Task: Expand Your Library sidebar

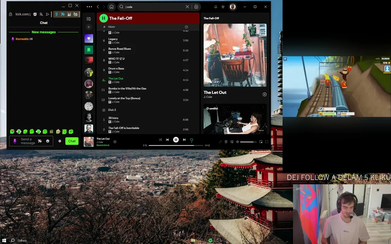Action: click(88, 19)
